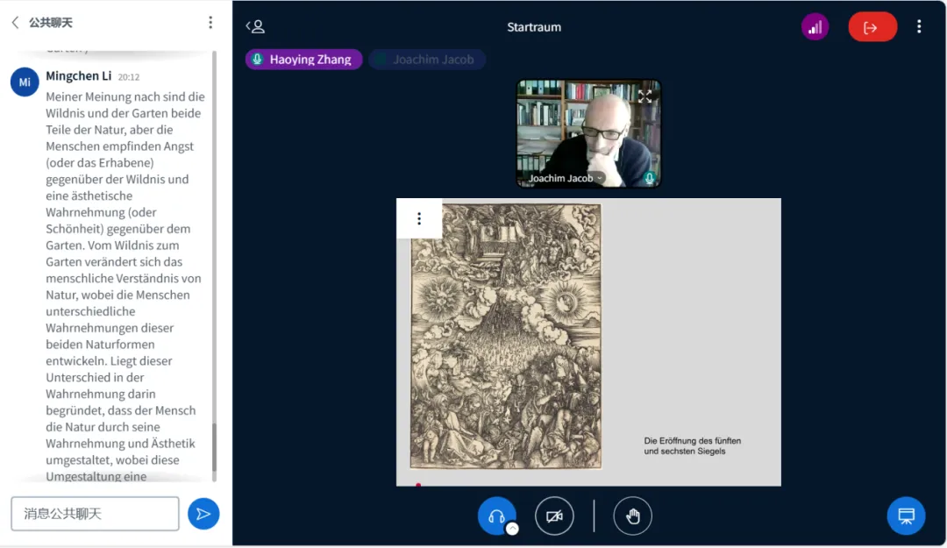Screen dimensions: 947x548
Task: Open audio device chevron selector
Action: coord(512,529)
